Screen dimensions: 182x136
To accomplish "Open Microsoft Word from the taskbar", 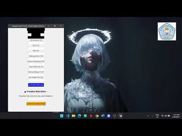I will click(103, 116).
